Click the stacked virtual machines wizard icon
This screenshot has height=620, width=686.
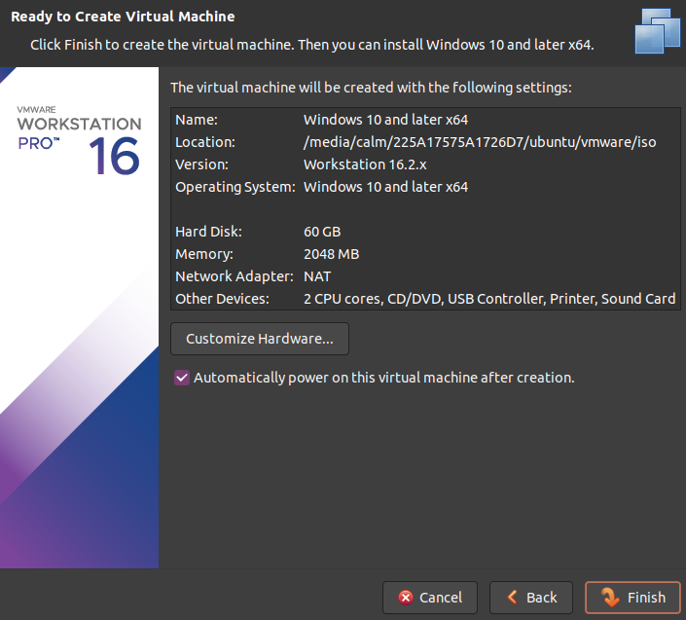[658, 31]
